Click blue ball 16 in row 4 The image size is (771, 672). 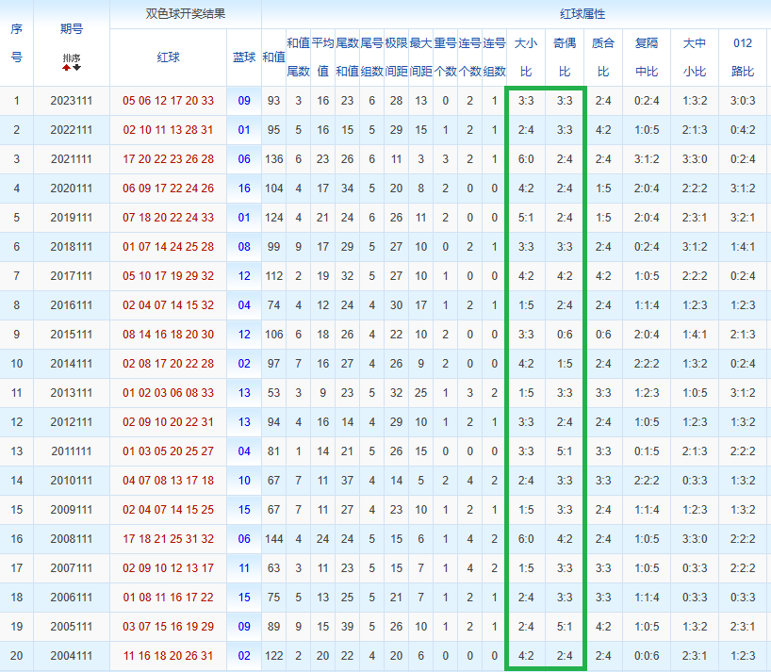pos(244,188)
